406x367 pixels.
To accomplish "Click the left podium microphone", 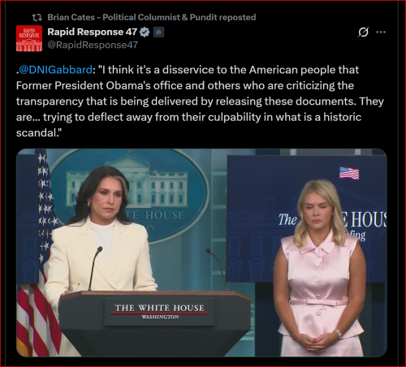I will click(x=95, y=268).
